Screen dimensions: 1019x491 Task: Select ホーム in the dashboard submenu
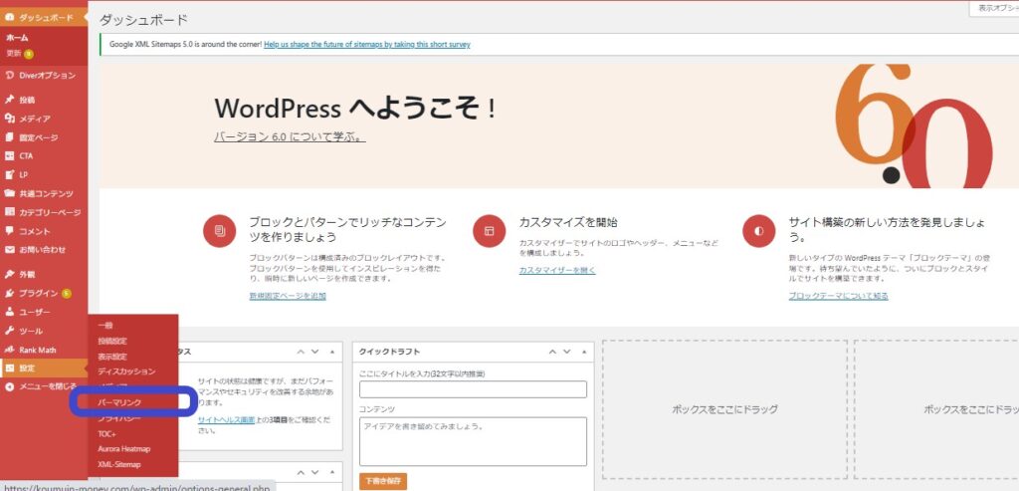click(x=18, y=38)
